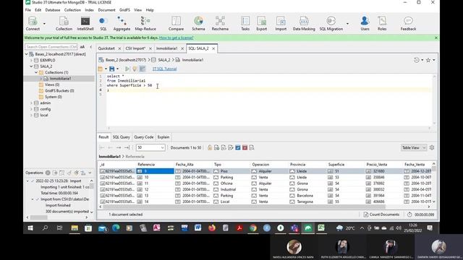Viewport: 463px width, 260px height.
Task: Collapse the SALA_2 database node
Action: 31,66
